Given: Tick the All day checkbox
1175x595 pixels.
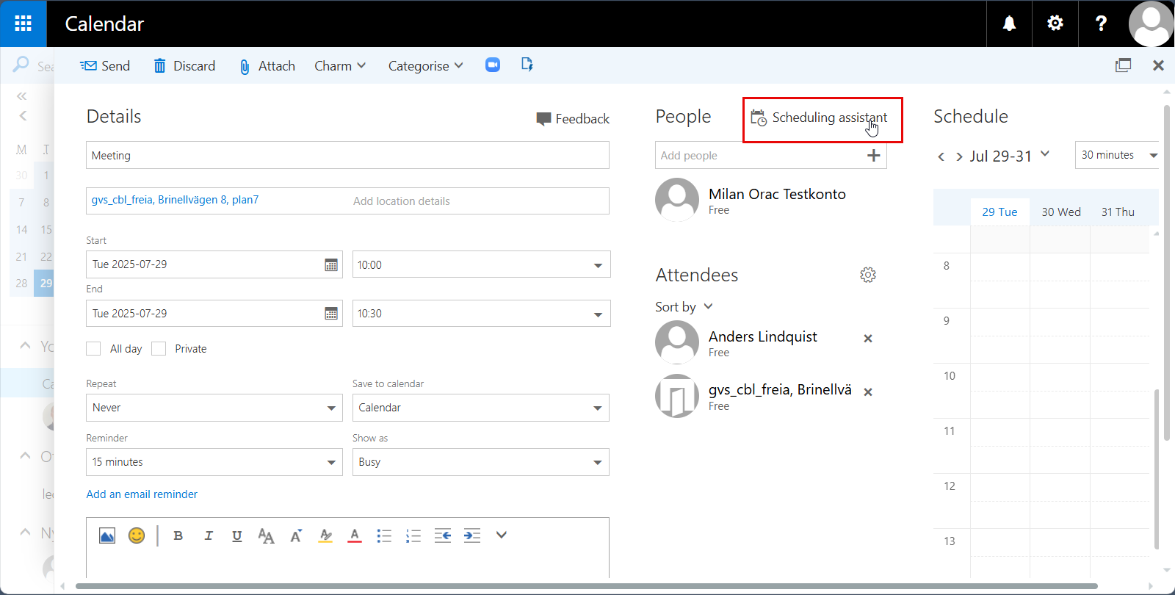Looking at the screenshot, I should tap(93, 349).
